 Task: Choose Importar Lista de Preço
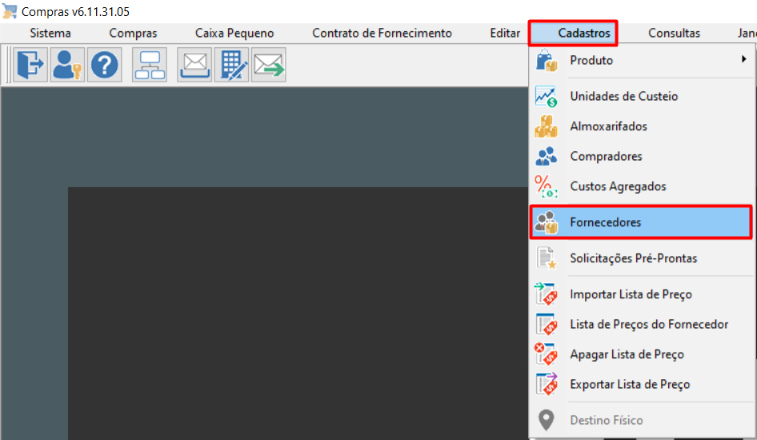pyautogui.click(x=642, y=294)
